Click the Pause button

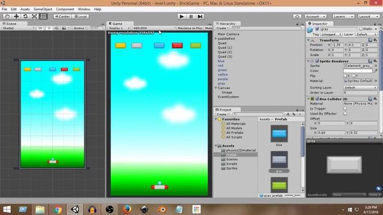pyautogui.click(x=191, y=16)
